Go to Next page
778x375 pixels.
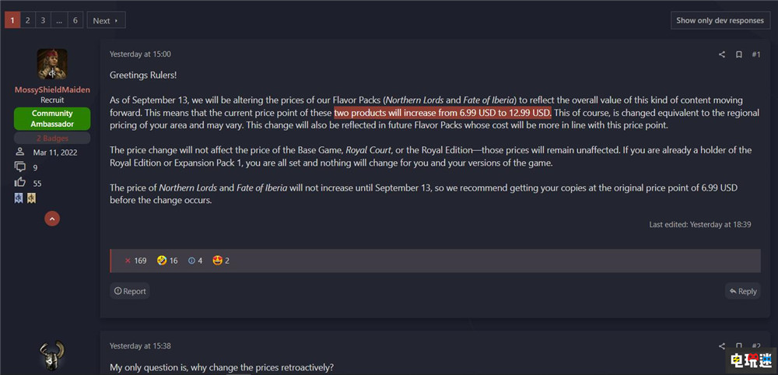pyautogui.click(x=106, y=20)
